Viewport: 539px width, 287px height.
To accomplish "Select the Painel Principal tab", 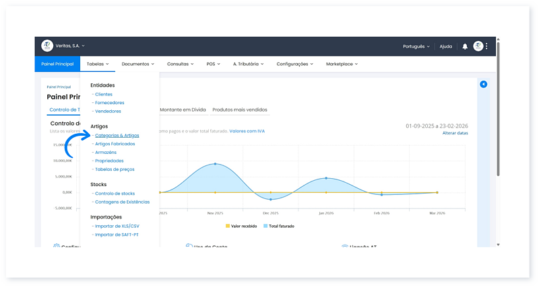I will click(x=57, y=64).
